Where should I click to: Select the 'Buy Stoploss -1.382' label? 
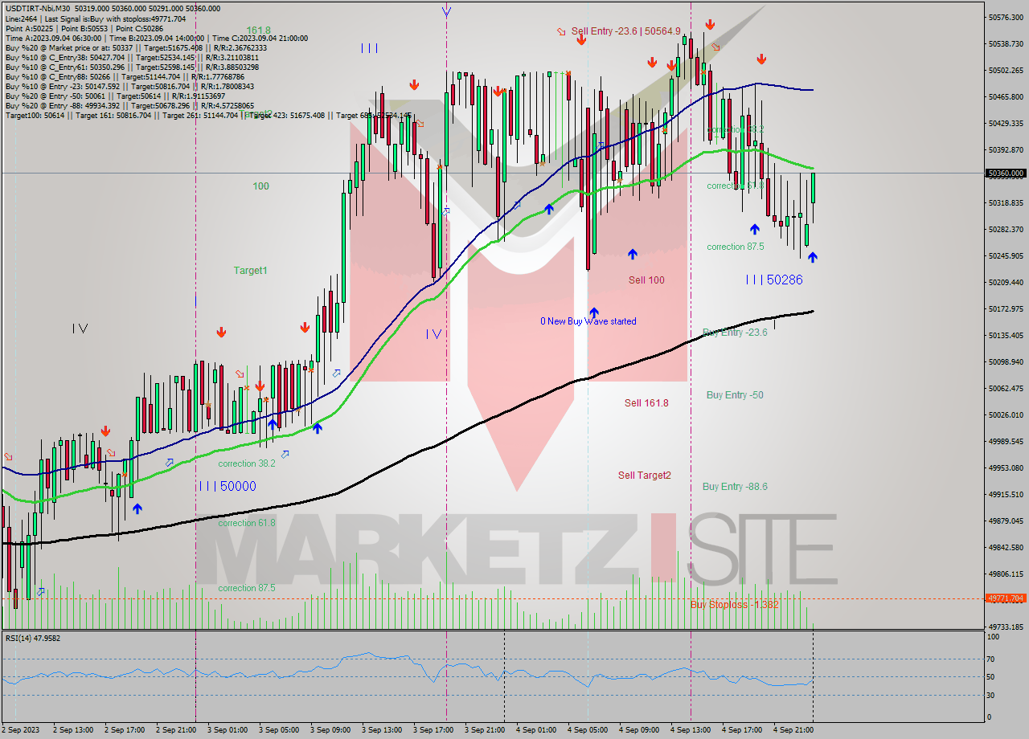point(735,605)
